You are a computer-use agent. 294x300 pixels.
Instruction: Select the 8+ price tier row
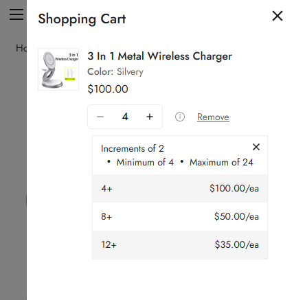coord(180,216)
